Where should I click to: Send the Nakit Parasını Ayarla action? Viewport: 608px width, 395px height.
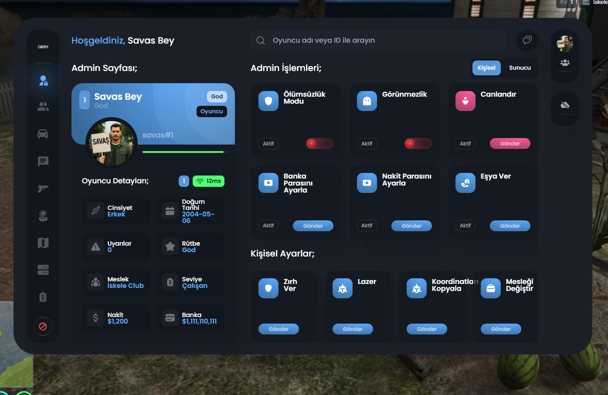click(411, 226)
